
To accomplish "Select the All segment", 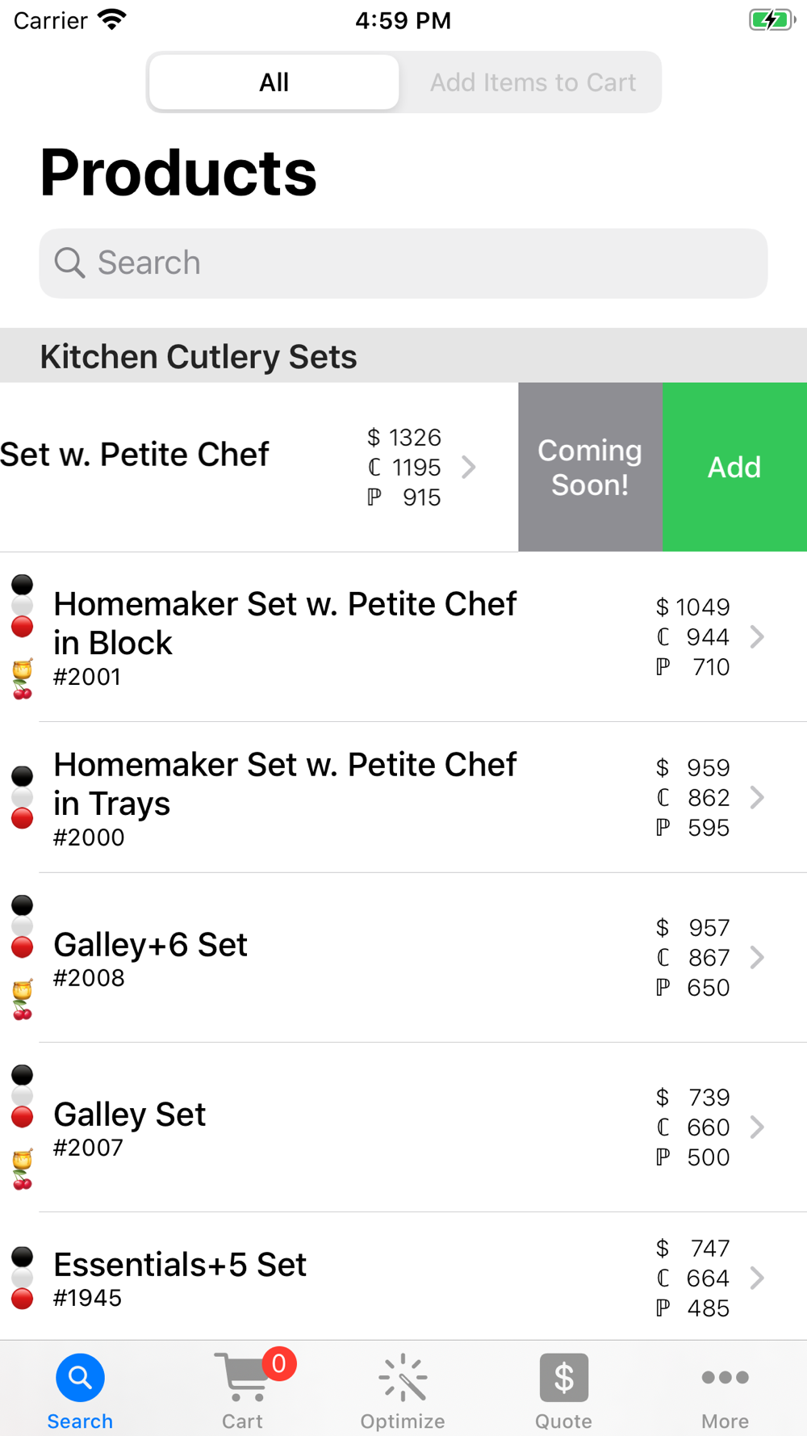I will click(x=274, y=82).
